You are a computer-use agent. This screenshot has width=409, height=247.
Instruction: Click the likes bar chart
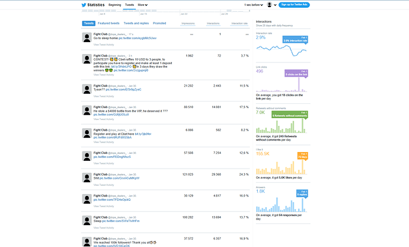coord(282,167)
